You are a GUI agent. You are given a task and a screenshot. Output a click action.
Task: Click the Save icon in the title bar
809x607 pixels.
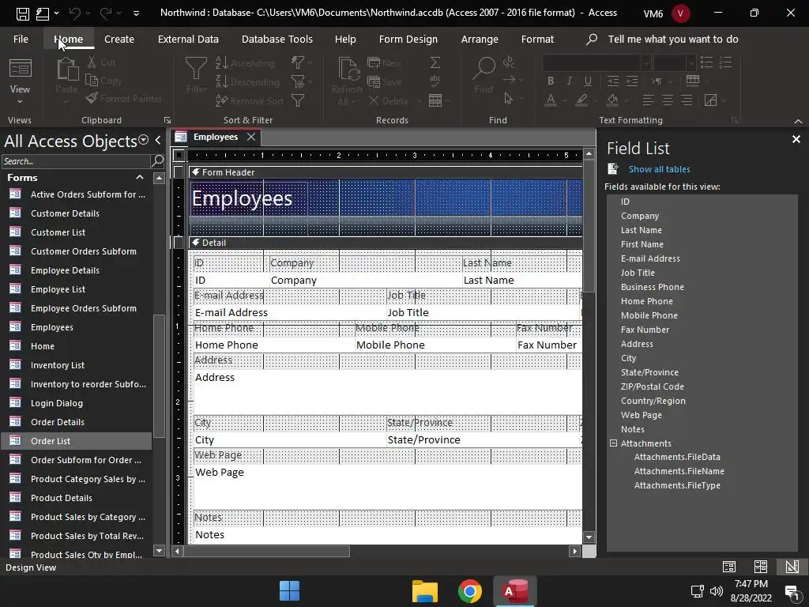point(23,13)
